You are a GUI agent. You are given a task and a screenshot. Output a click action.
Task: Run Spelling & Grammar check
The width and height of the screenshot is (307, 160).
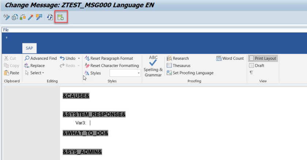[153, 66]
